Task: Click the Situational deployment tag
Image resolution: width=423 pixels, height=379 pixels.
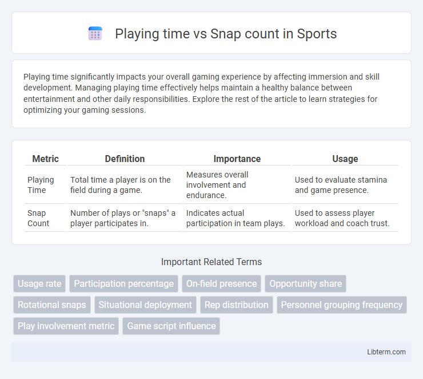Action: 145,305
